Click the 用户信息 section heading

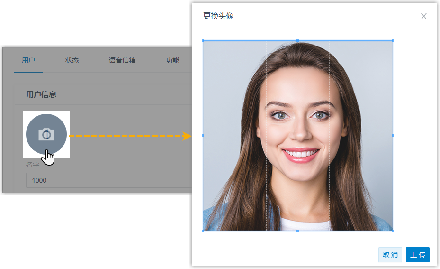[41, 94]
